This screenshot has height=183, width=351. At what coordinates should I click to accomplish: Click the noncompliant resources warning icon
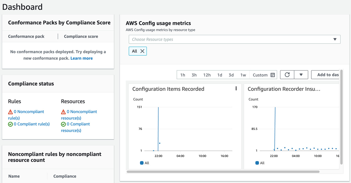coord(63,112)
